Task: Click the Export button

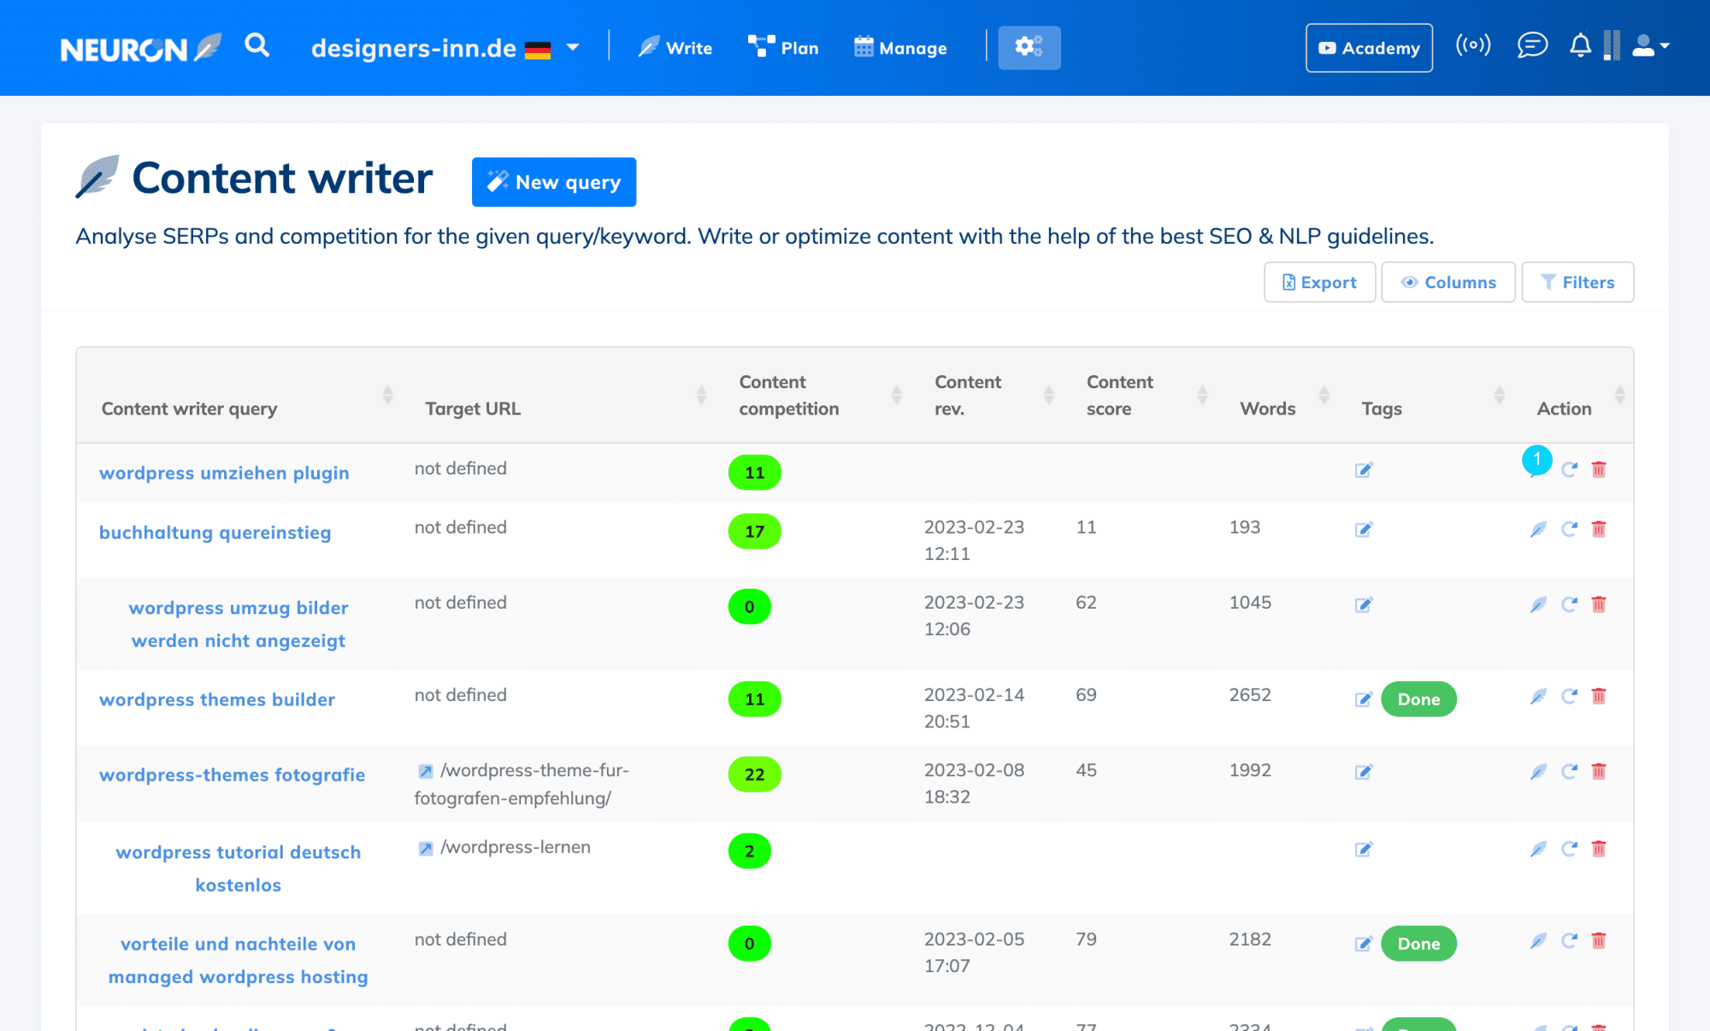Action: (1319, 282)
